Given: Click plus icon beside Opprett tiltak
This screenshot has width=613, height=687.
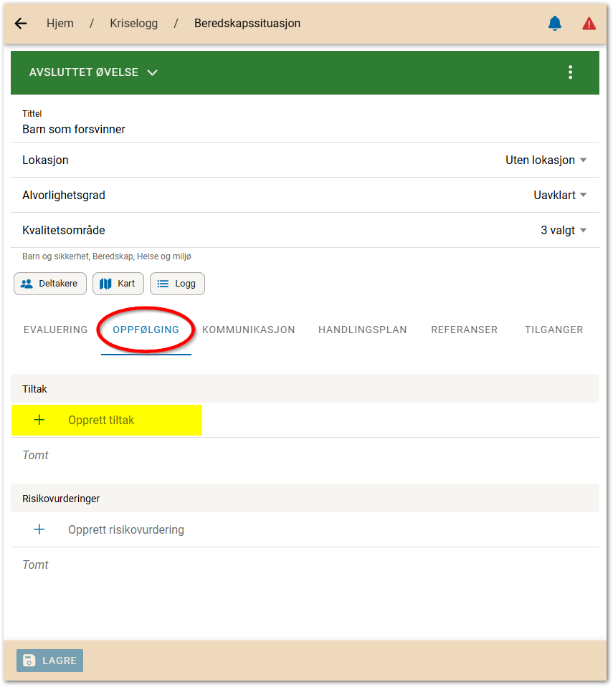Looking at the screenshot, I should 39,421.
